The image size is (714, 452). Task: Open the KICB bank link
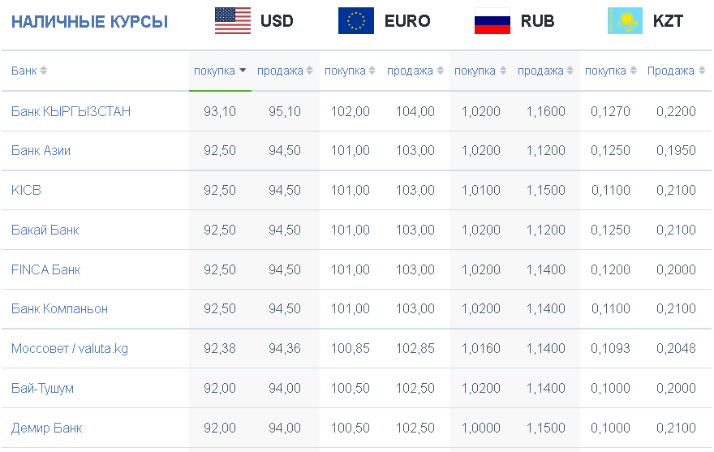click(27, 190)
